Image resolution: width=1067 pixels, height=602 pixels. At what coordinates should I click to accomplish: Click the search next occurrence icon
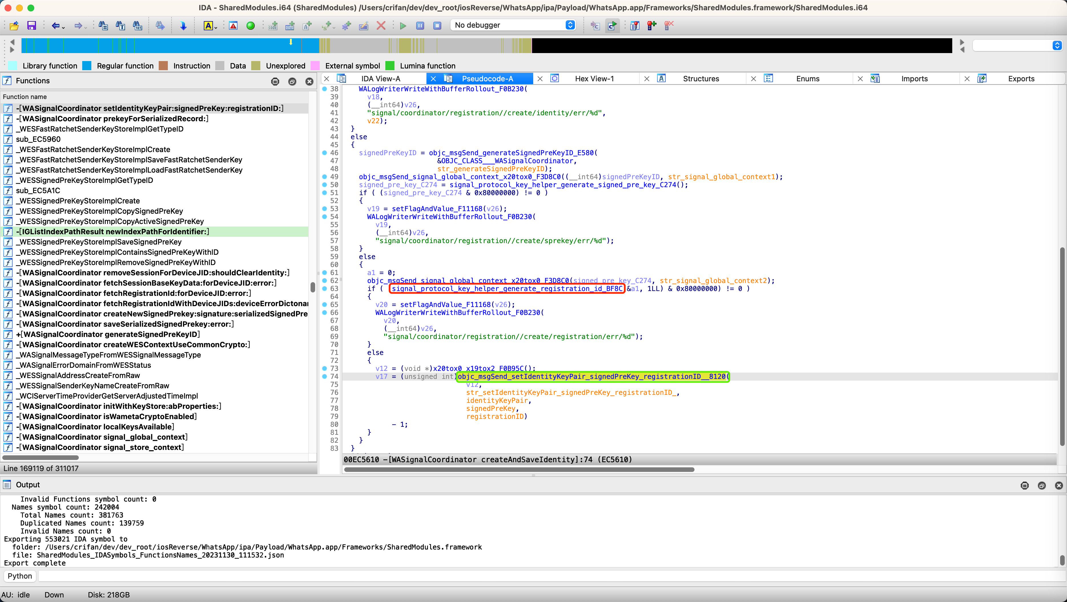click(160, 26)
